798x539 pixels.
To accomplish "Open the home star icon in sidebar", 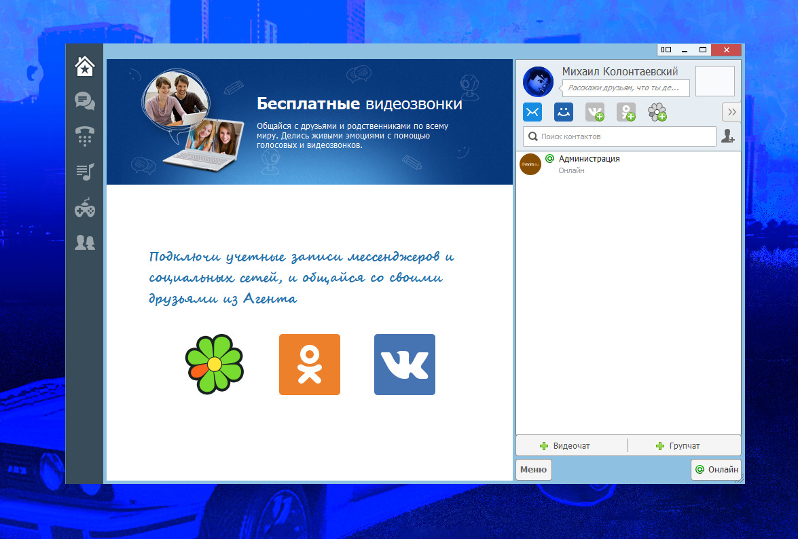I will pyautogui.click(x=84, y=66).
